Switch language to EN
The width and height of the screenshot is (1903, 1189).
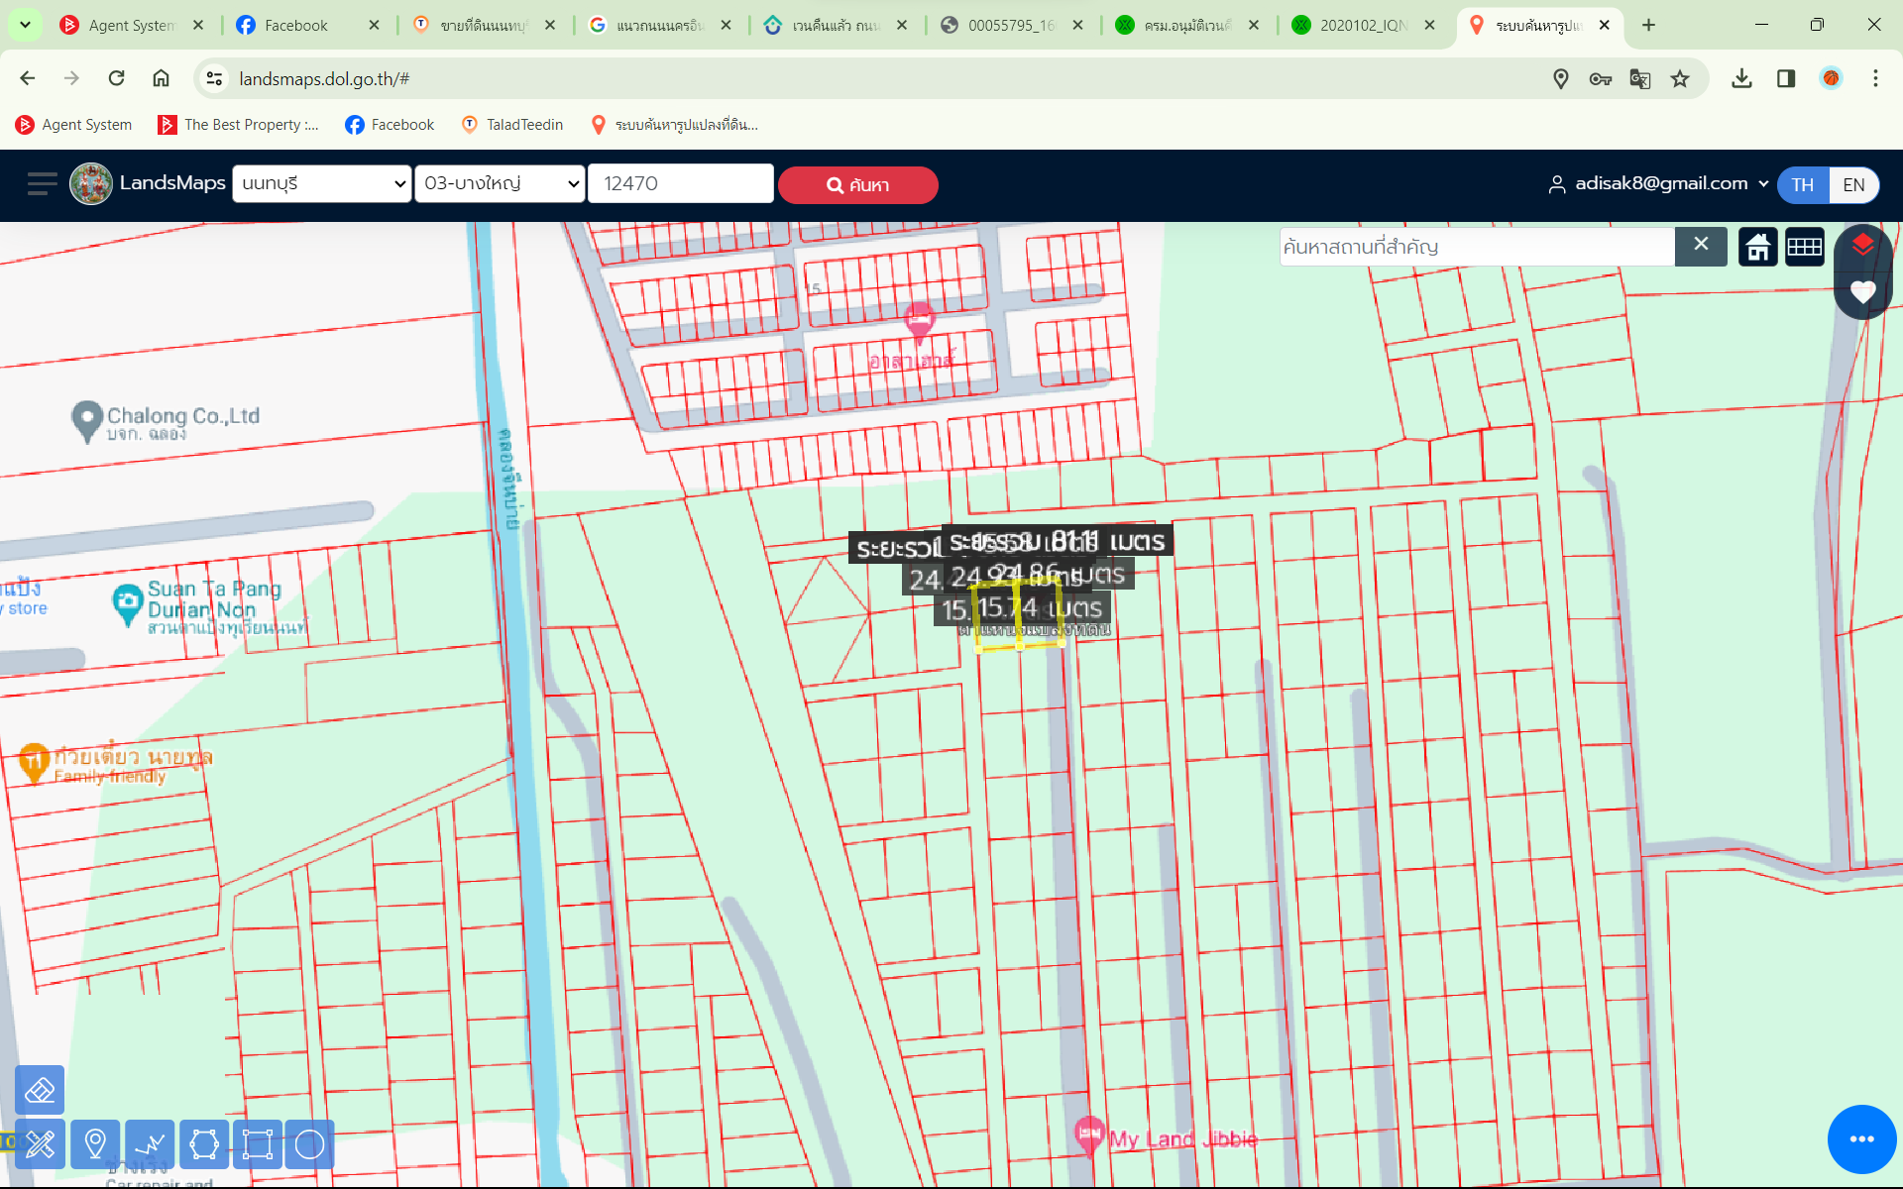click(1852, 185)
